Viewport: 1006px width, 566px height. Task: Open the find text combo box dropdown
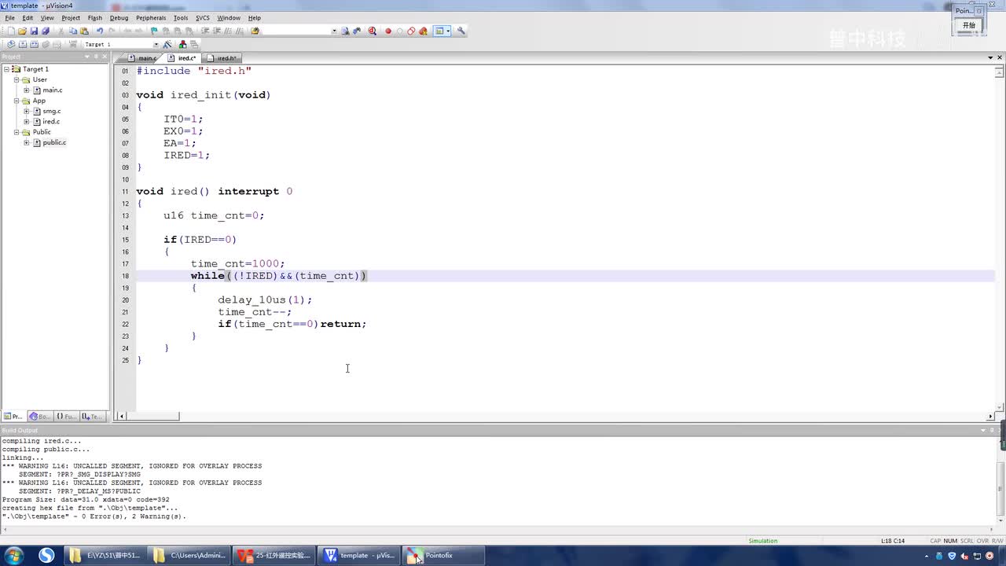tap(334, 31)
